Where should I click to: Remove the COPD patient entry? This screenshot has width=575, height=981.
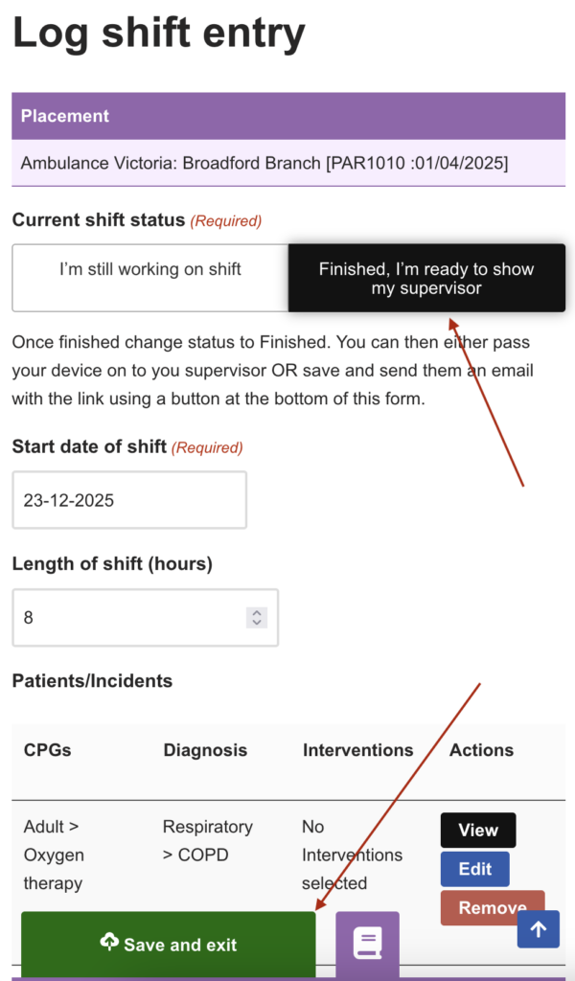pos(492,906)
